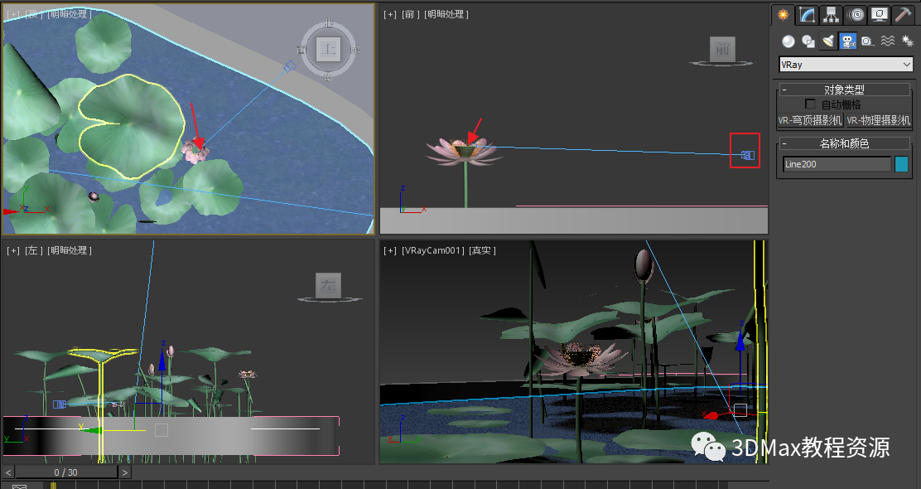Click the 北 compass label on ViewCube
The image size is (921, 489).
pyautogui.click(x=328, y=23)
